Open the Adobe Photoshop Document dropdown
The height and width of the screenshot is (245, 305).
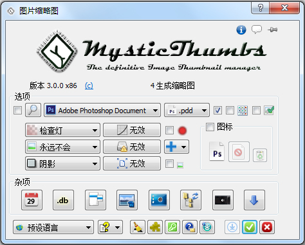coord(102,111)
